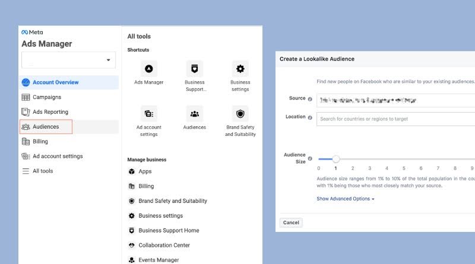Select Account Overview in sidebar
The width and height of the screenshot is (475, 264).
(x=69, y=82)
